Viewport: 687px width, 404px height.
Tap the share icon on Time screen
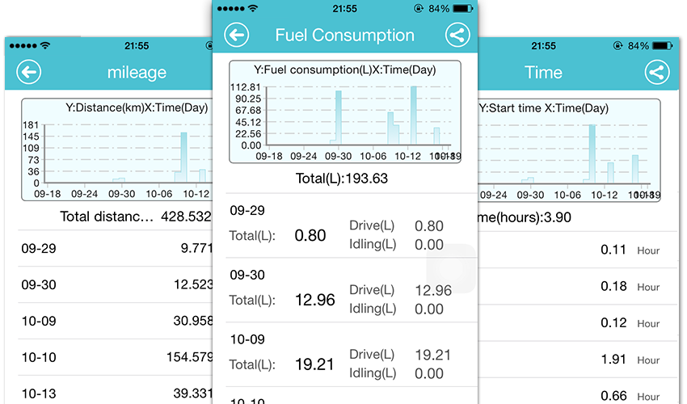click(657, 72)
